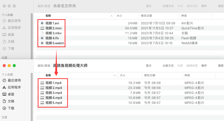Sort by 修改日期 column in the top window
This screenshot has height=121, width=224.
pyautogui.click(x=146, y=16)
